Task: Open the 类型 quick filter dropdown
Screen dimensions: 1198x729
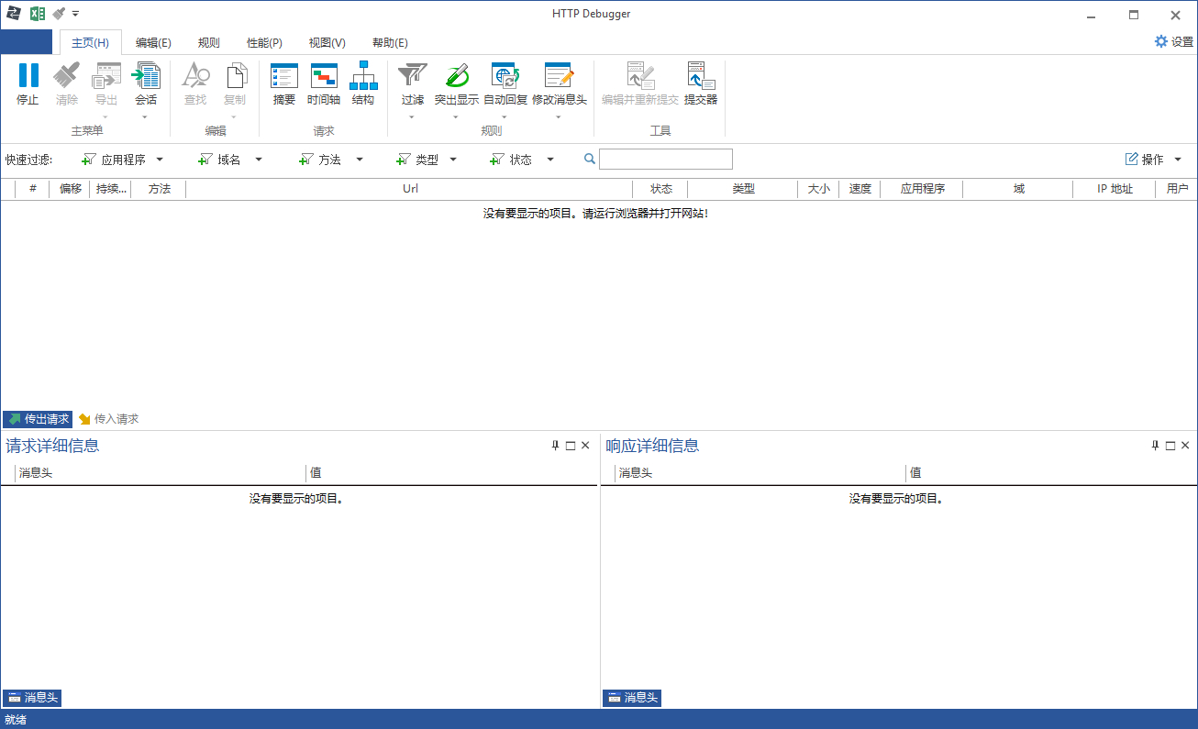Action: 427,160
